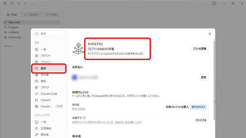Open 開発者 developer settings
Viewport: 246px width, 138px height.
pos(49,135)
